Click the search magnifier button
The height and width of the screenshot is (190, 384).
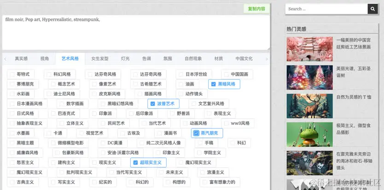click(x=372, y=9)
